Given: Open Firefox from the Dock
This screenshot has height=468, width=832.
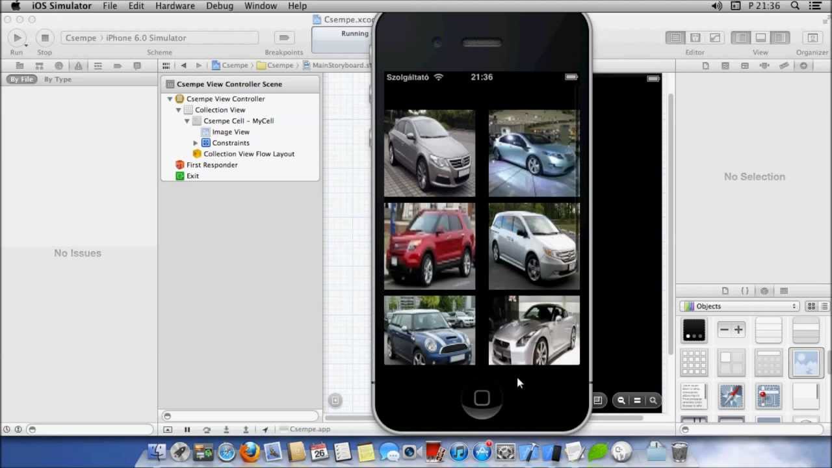Looking at the screenshot, I should point(250,451).
